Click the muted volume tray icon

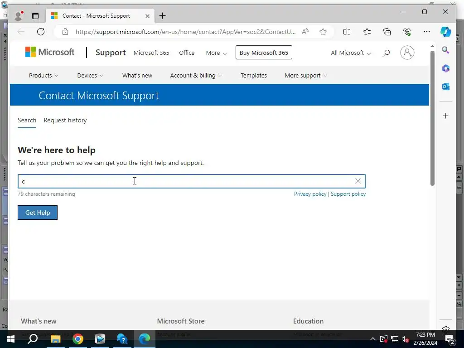(x=406, y=339)
